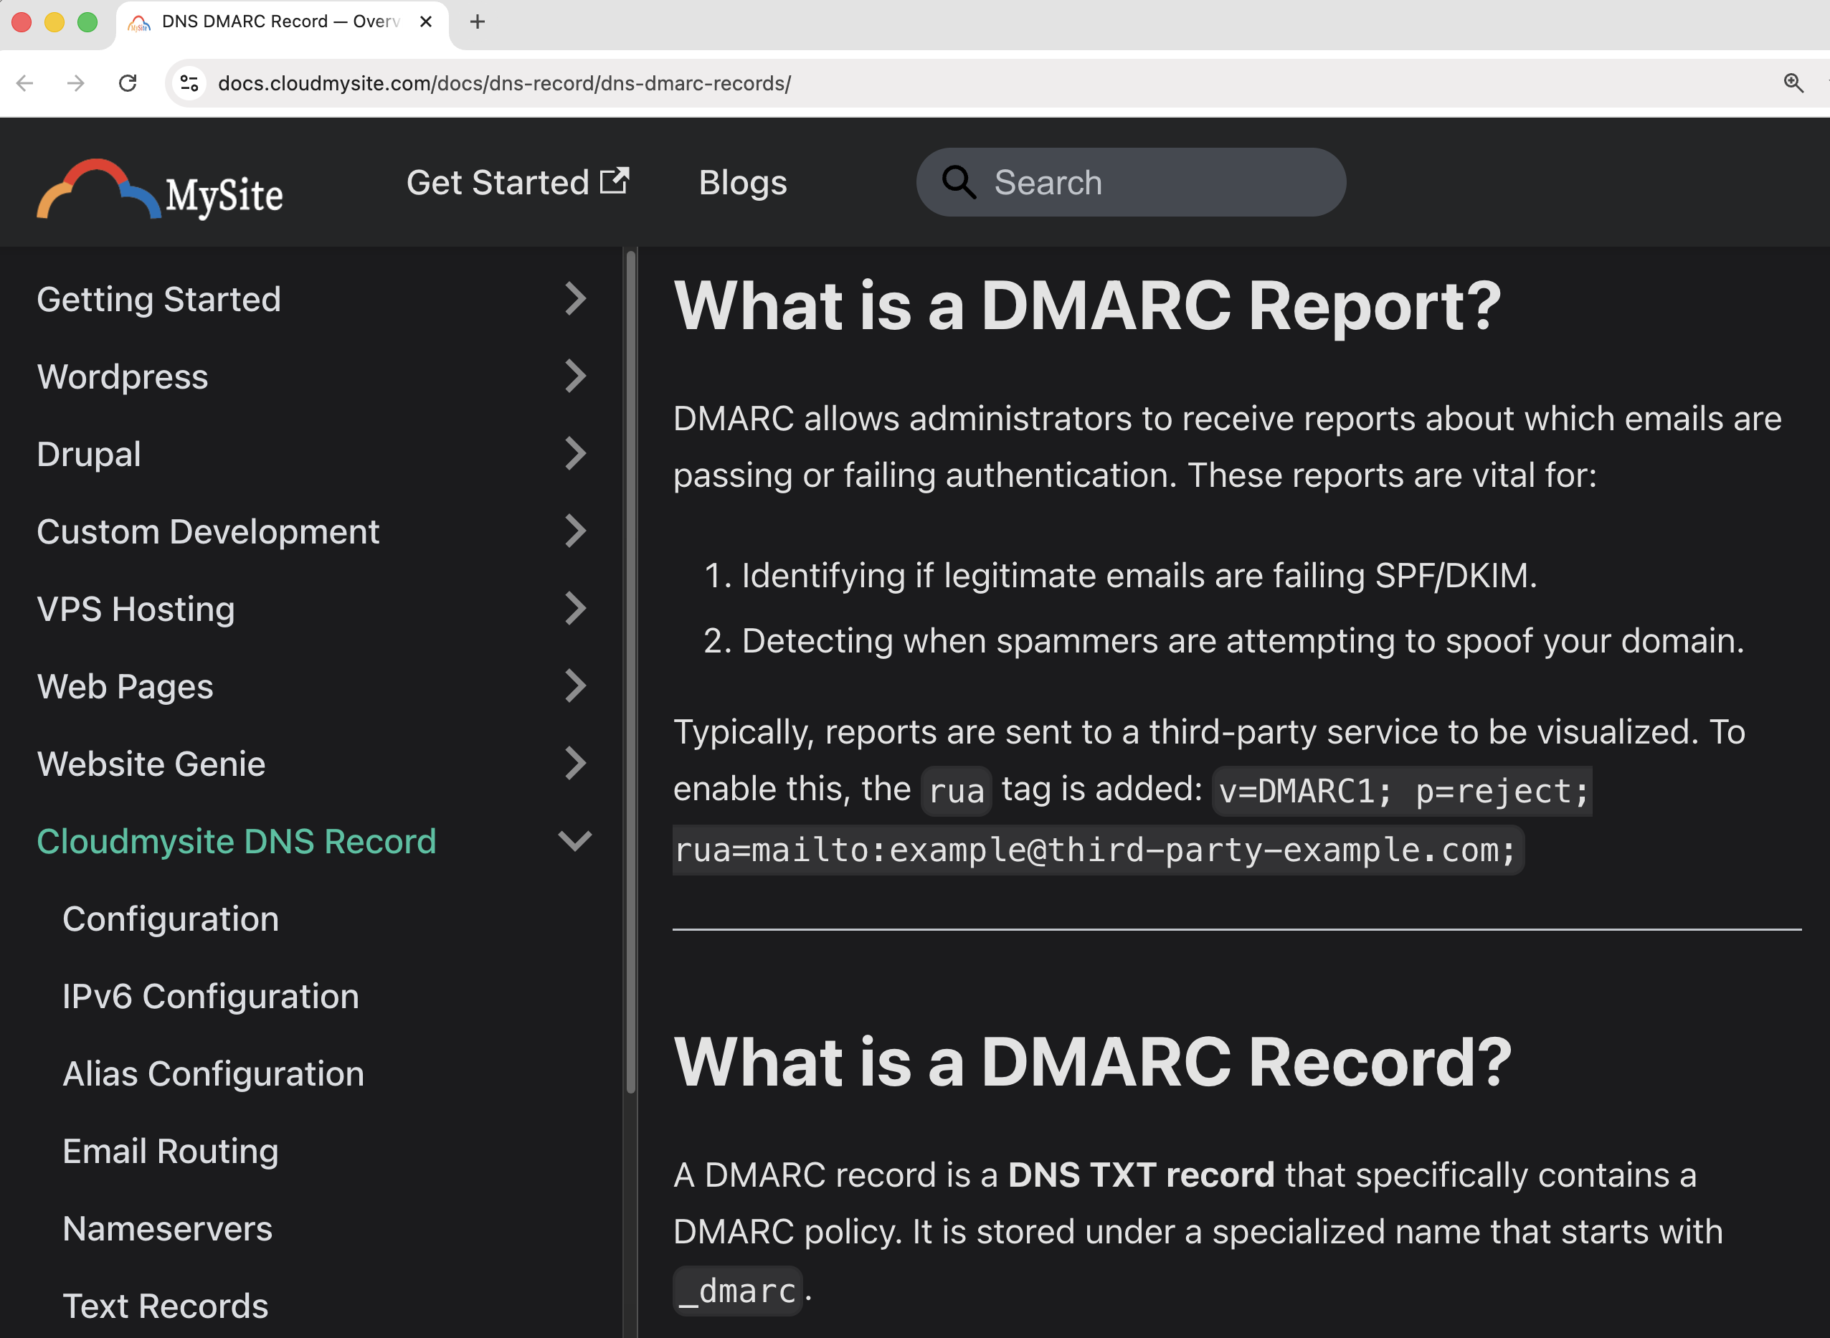Reload the page with refresh icon
This screenshot has width=1830, height=1338.
128,83
